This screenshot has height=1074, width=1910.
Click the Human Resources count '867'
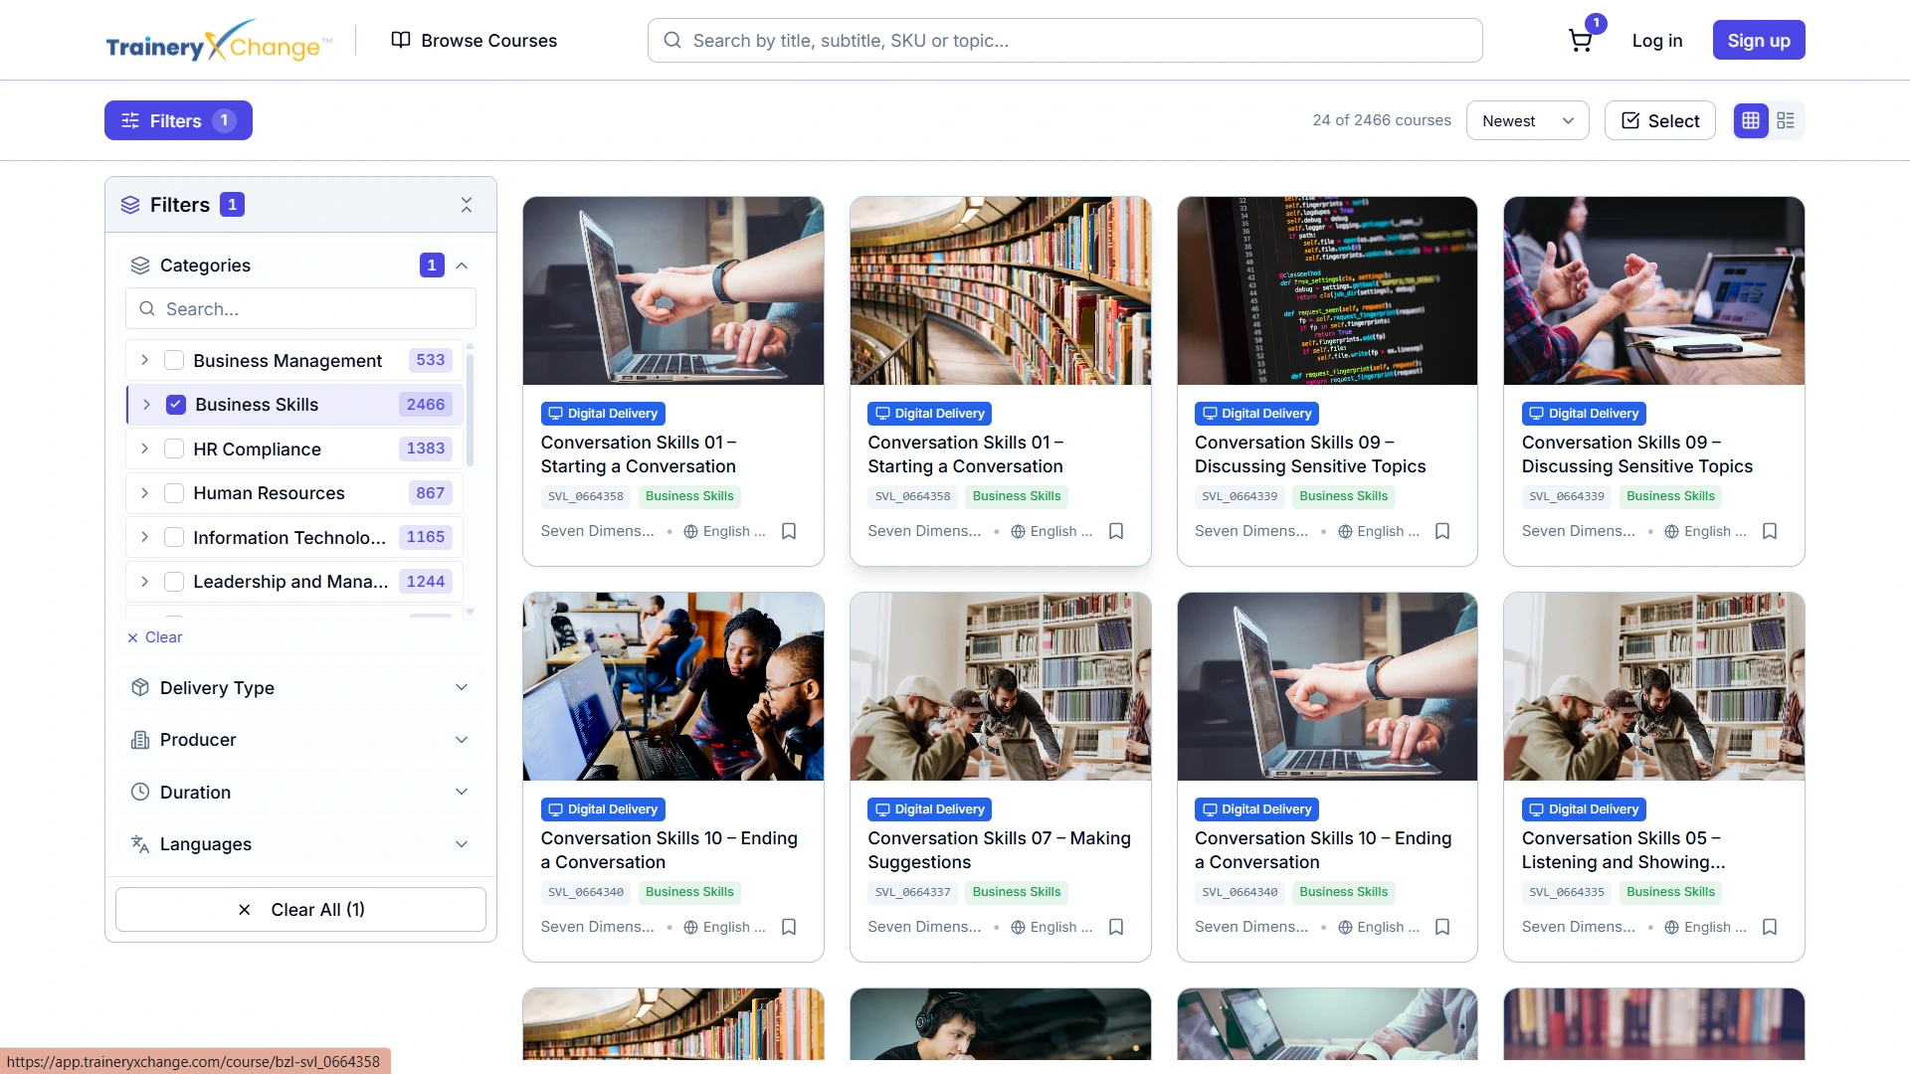click(431, 493)
